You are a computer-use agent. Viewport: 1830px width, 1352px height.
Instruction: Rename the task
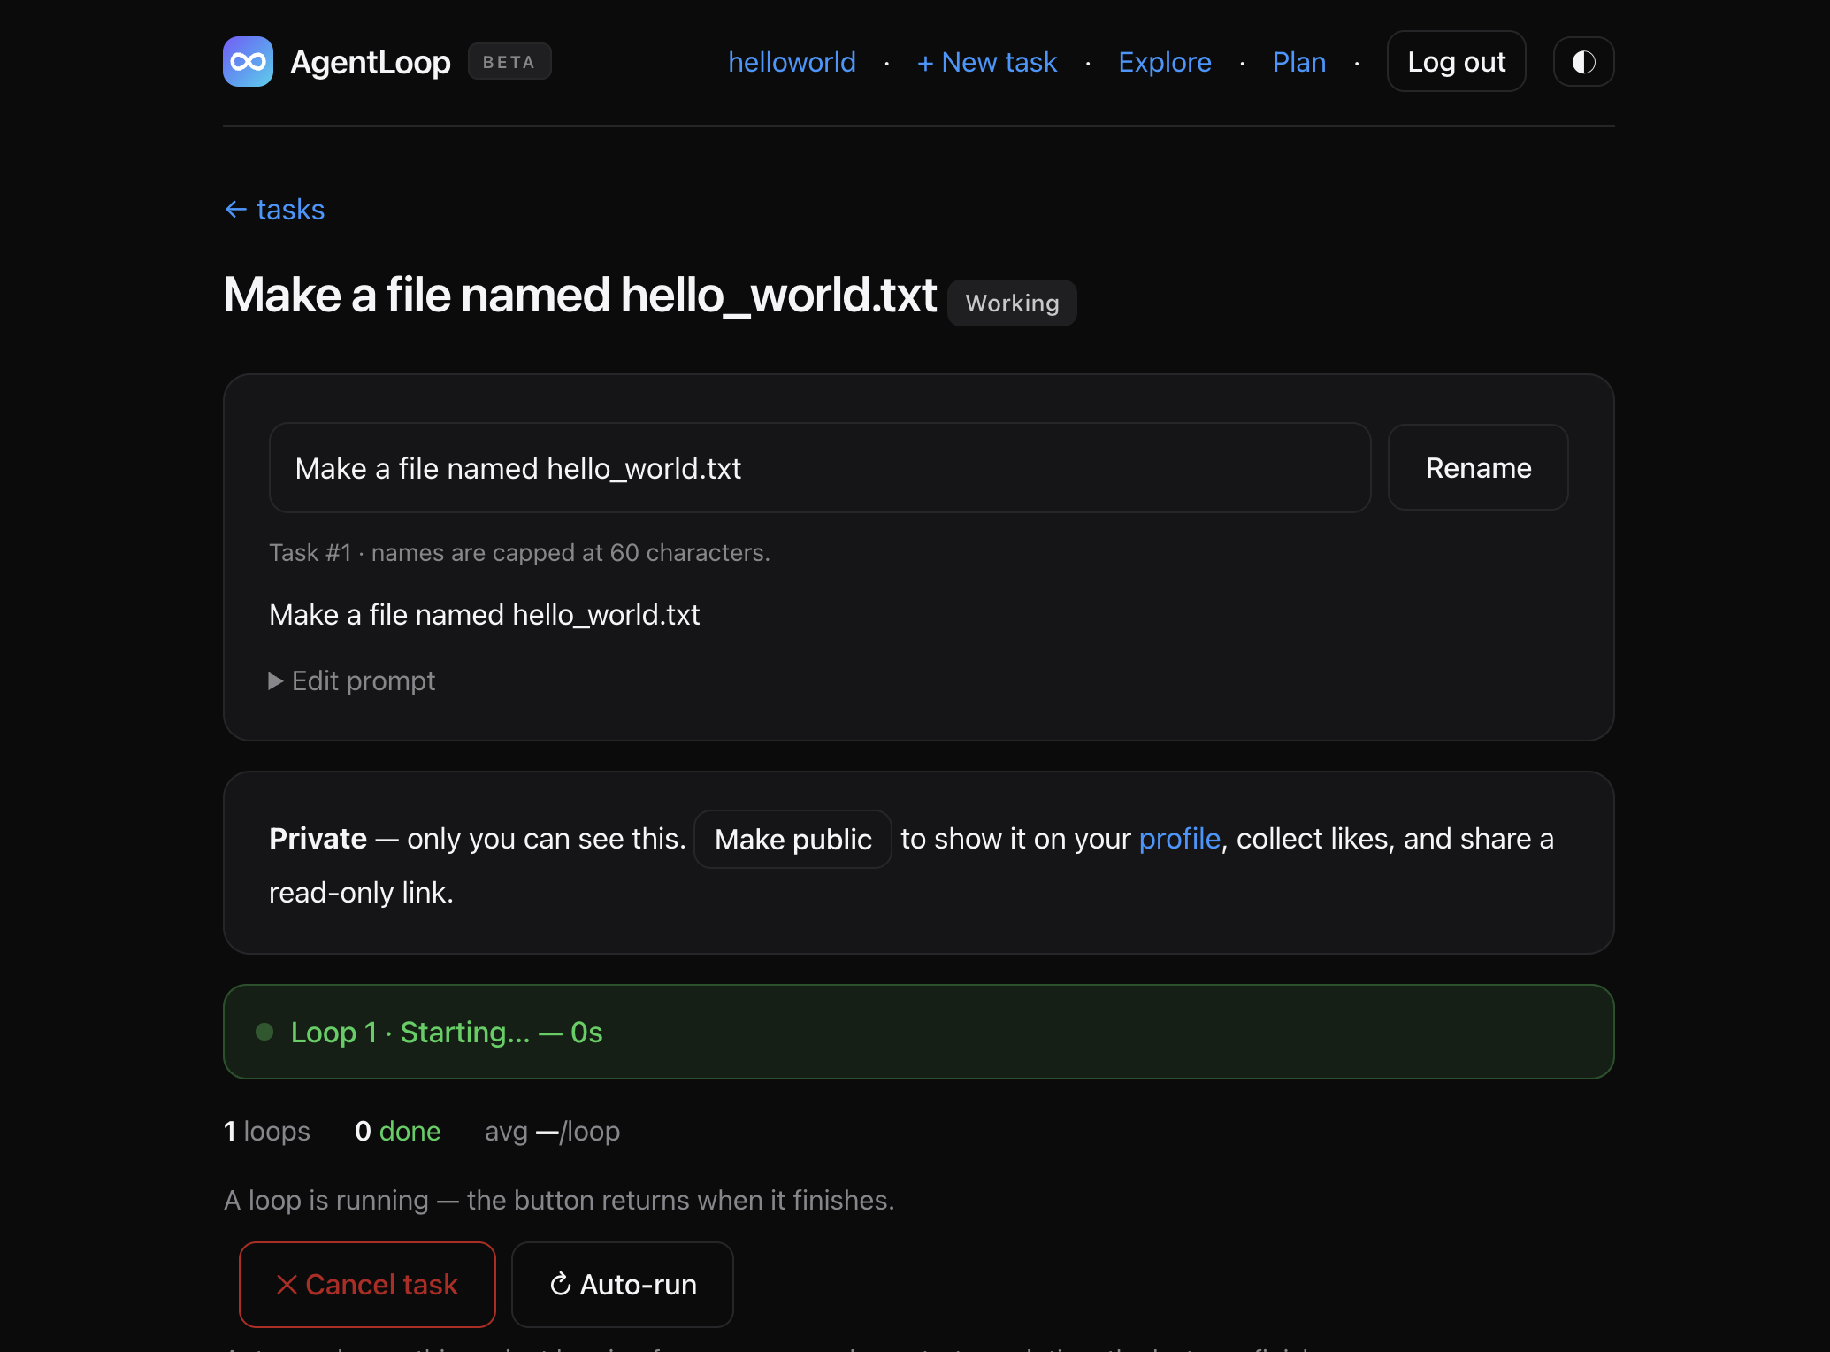point(1478,468)
